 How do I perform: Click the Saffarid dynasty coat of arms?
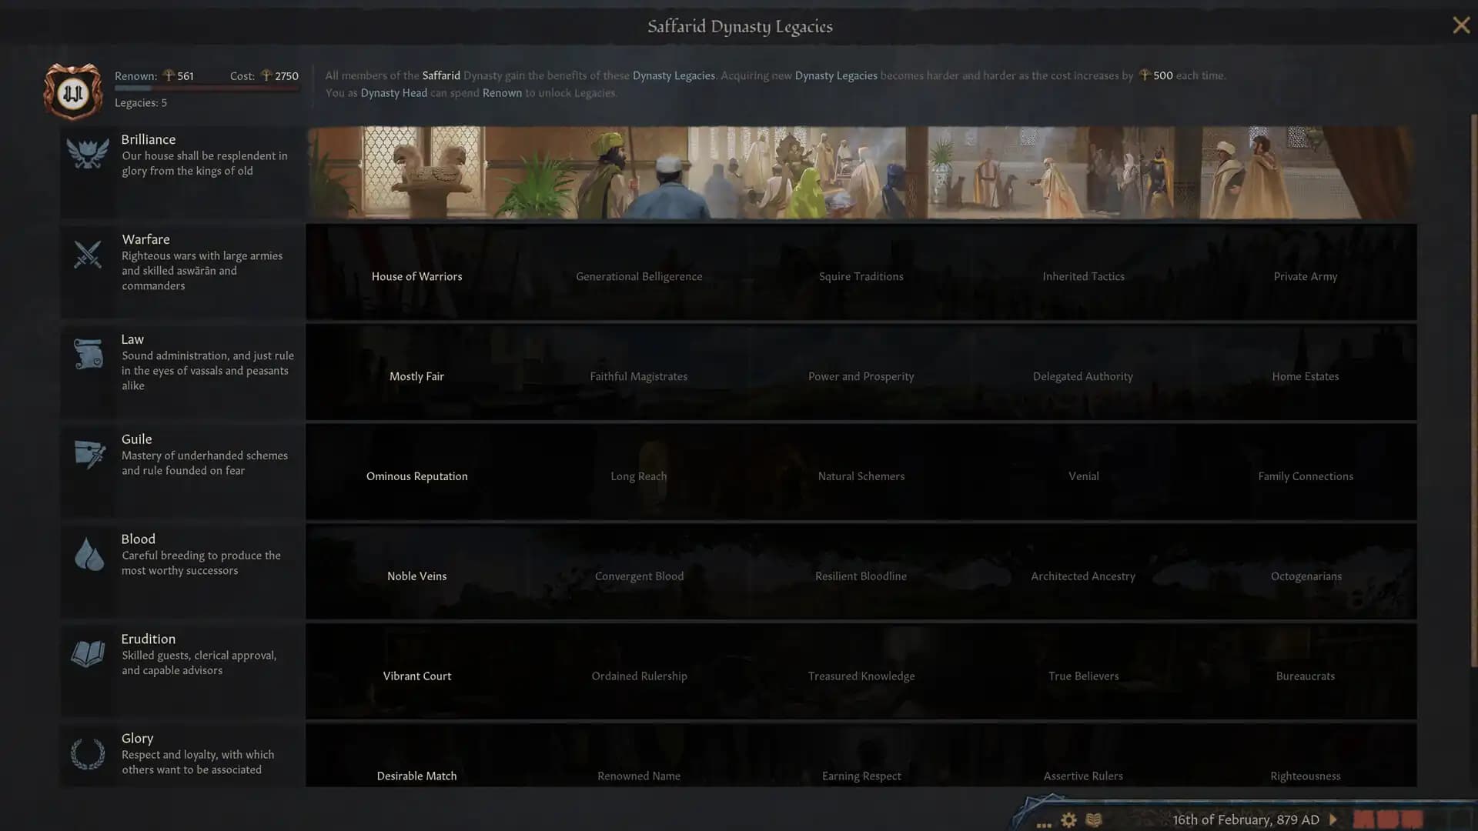[72, 92]
